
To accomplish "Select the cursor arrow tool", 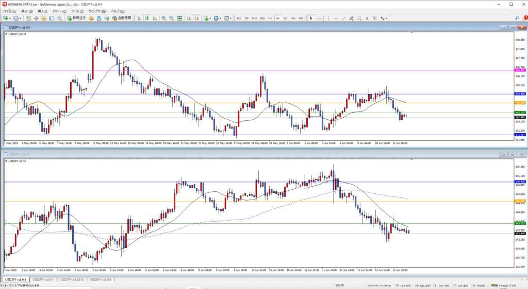I will pyautogui.click(x=311, y=18).
